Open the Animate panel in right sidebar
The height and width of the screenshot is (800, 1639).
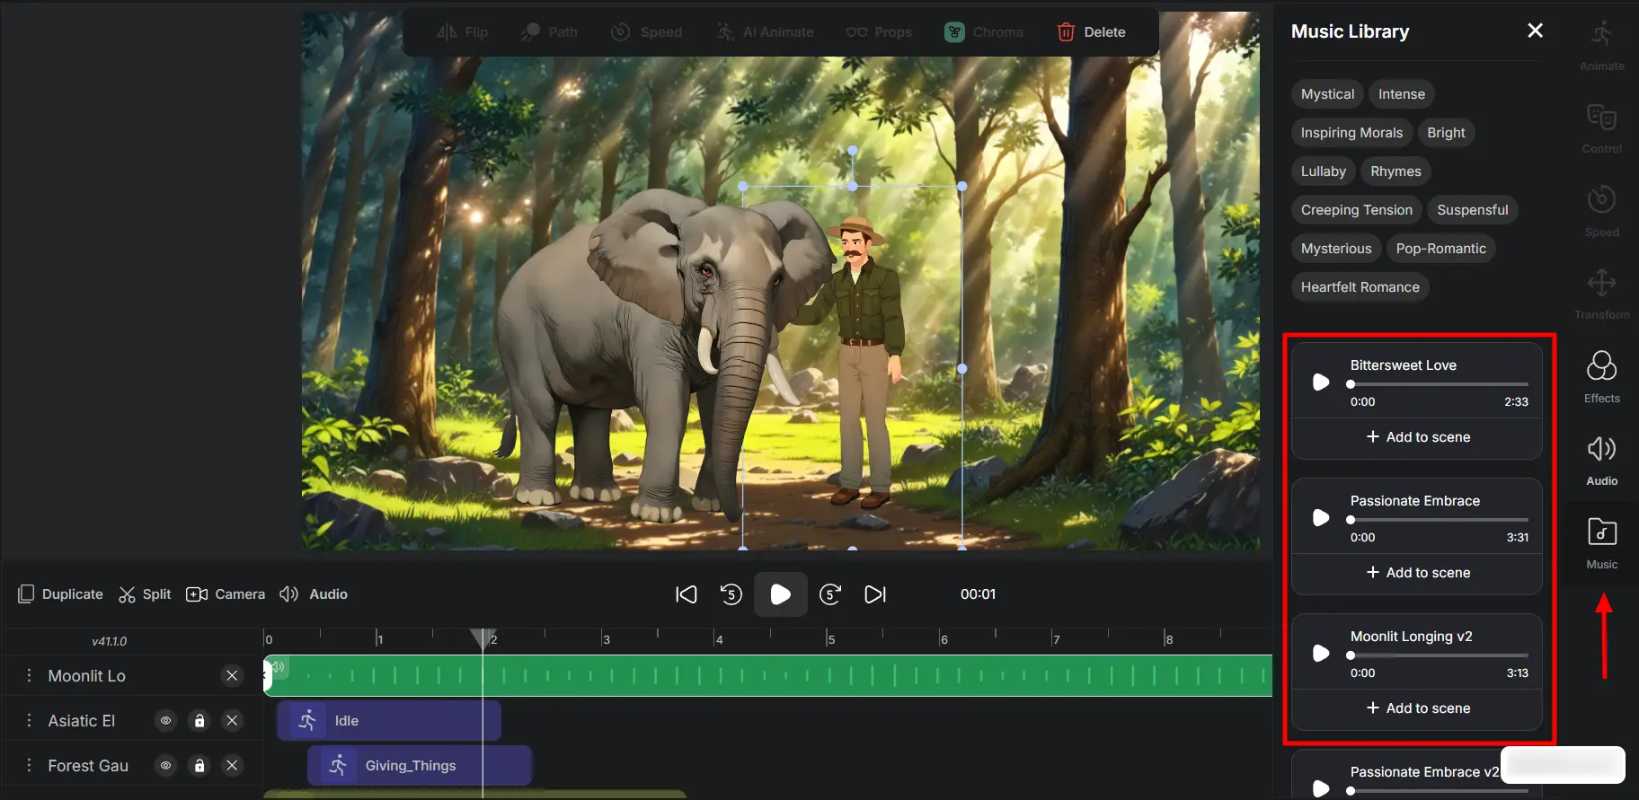[1601, 47]
